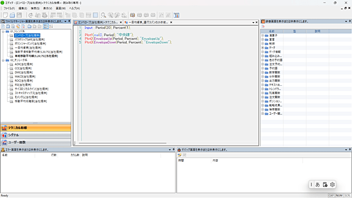Click the open-book dictionary toolbar icon
352x198 pixels.
point(133,15)
